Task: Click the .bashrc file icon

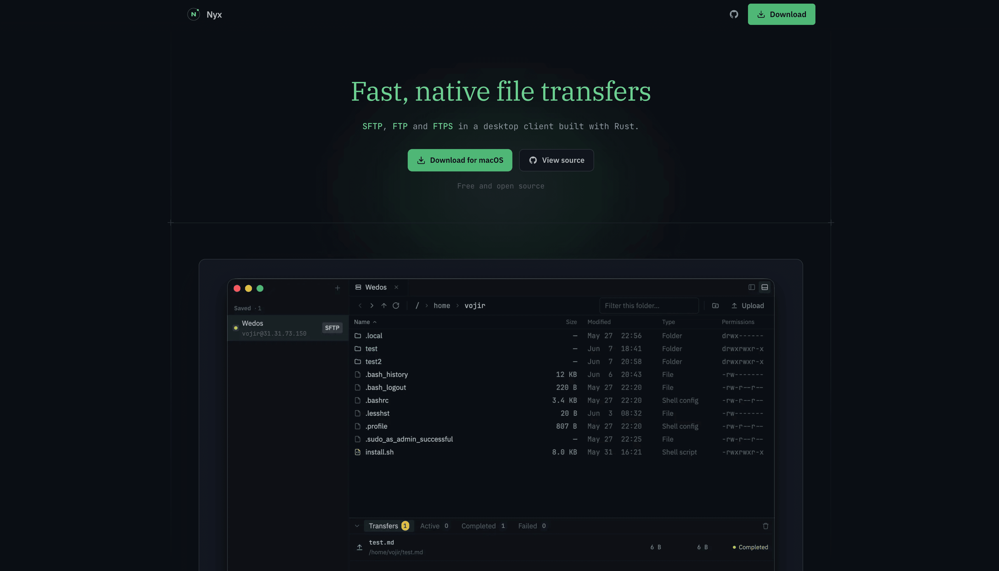Action: pos(358,400)
